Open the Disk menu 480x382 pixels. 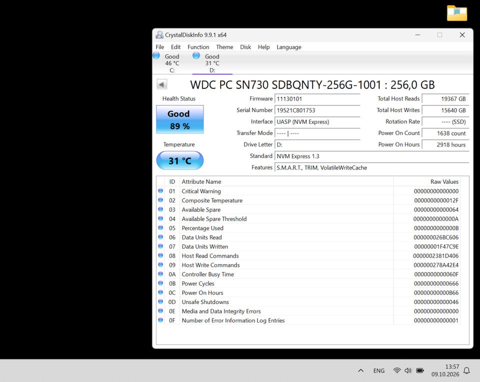(245, 47)
